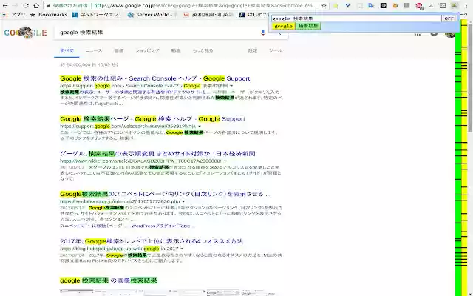Open the Google Translate extension icon
Screen dimensions: 473x296
click(371, 6)
